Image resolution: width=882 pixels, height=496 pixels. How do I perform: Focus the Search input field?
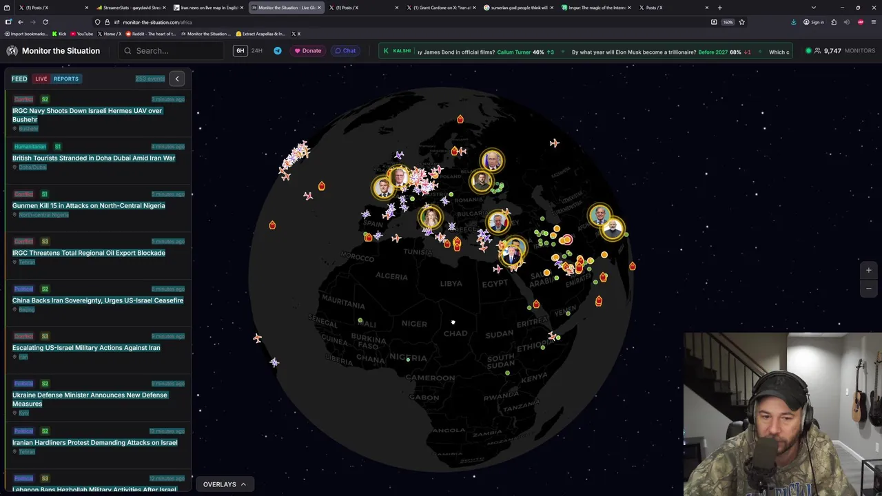click(172, 51)
